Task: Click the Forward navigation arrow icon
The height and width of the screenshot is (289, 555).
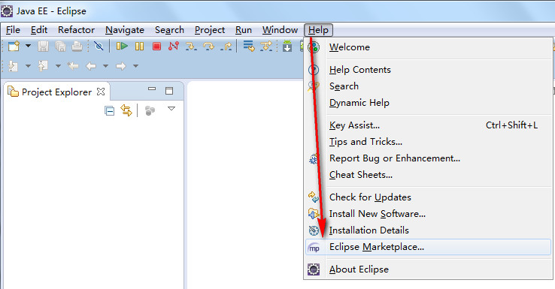Action: (120, 66)
